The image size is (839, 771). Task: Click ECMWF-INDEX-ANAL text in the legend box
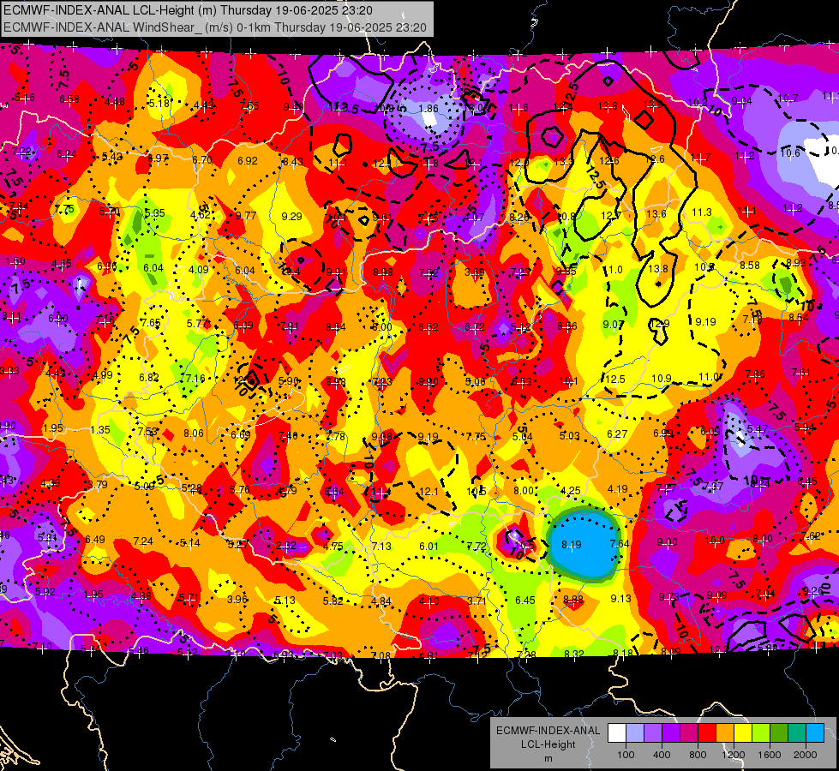click(x=548, y=731)
